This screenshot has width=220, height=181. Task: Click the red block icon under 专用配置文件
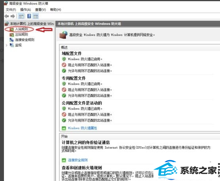pos(64,90)
